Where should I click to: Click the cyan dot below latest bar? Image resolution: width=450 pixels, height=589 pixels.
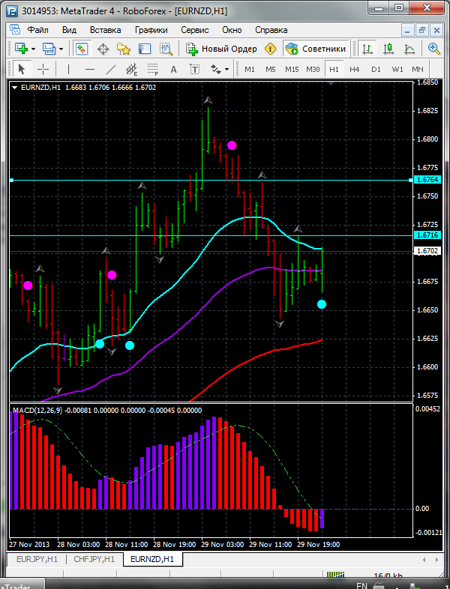pos(322,304)
